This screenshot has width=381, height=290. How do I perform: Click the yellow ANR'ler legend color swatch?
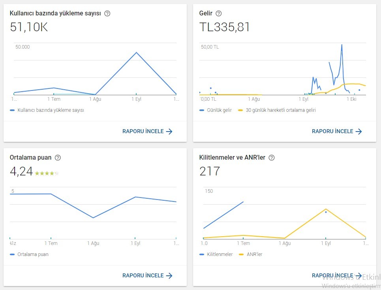(241, 254)
